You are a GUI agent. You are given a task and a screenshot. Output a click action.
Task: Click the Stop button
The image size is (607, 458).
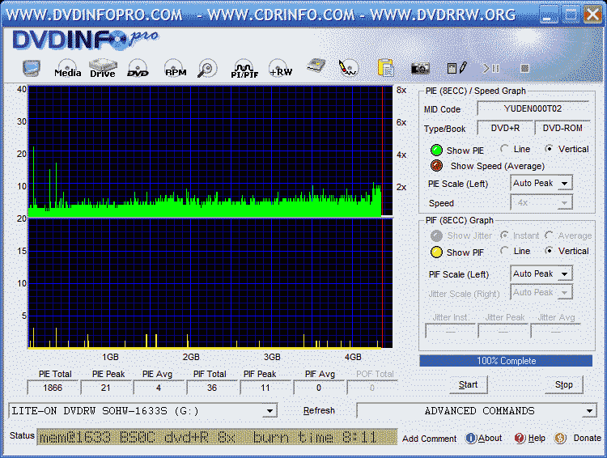click(563, 385)
